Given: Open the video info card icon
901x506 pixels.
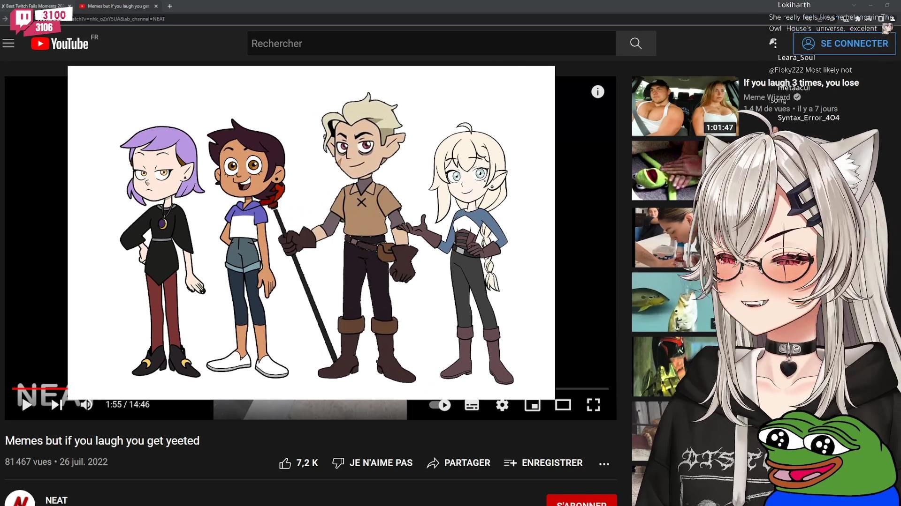Looking at the screenshot, I should [x=597, y=92].
